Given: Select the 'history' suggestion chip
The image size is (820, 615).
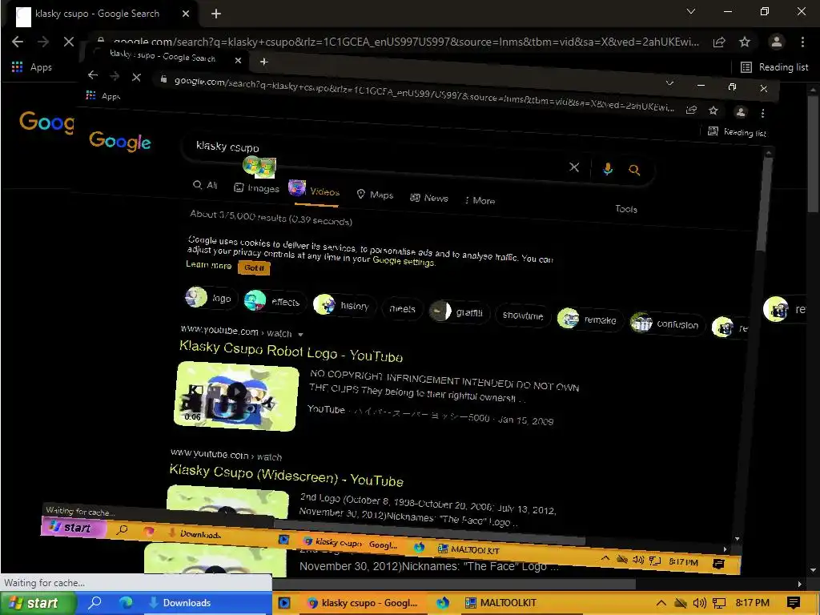Looking at the screenshot, I should tap(344, 305).
